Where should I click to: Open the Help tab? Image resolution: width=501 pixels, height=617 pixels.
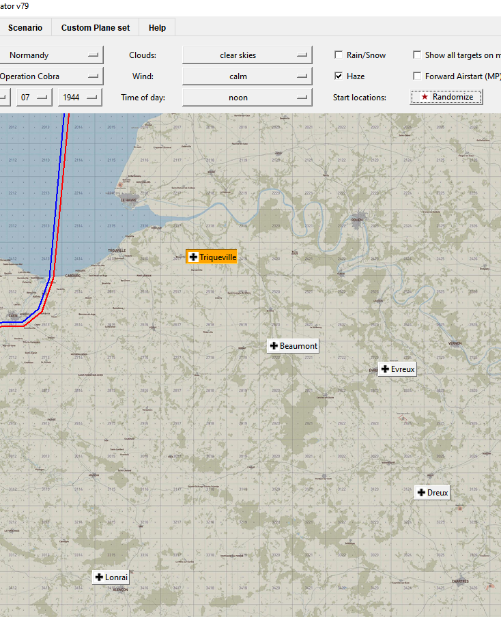[x=157, y=27]
